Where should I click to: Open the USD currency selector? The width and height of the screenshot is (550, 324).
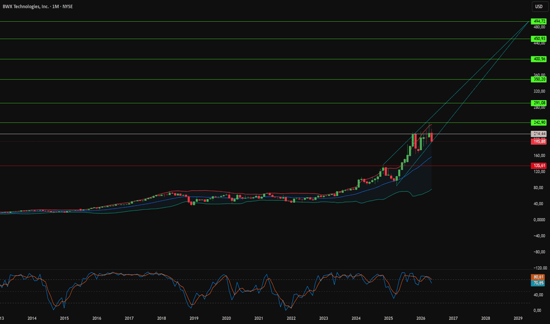(539, 6)
